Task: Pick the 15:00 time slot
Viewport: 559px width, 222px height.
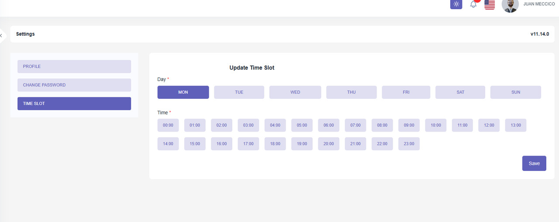Action: coord(195,144)
